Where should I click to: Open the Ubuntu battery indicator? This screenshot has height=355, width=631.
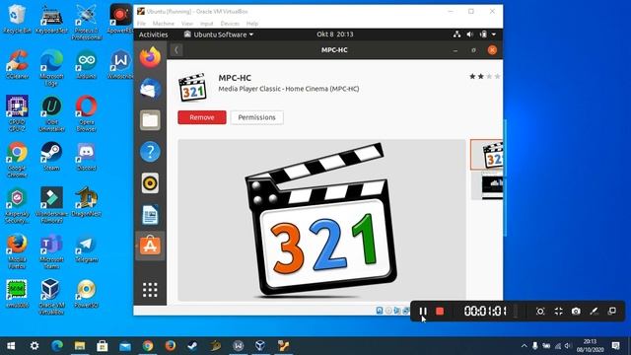coord(483,35)
